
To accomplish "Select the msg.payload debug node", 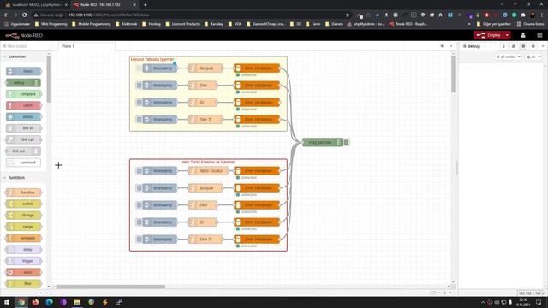I will coord(322,142).
